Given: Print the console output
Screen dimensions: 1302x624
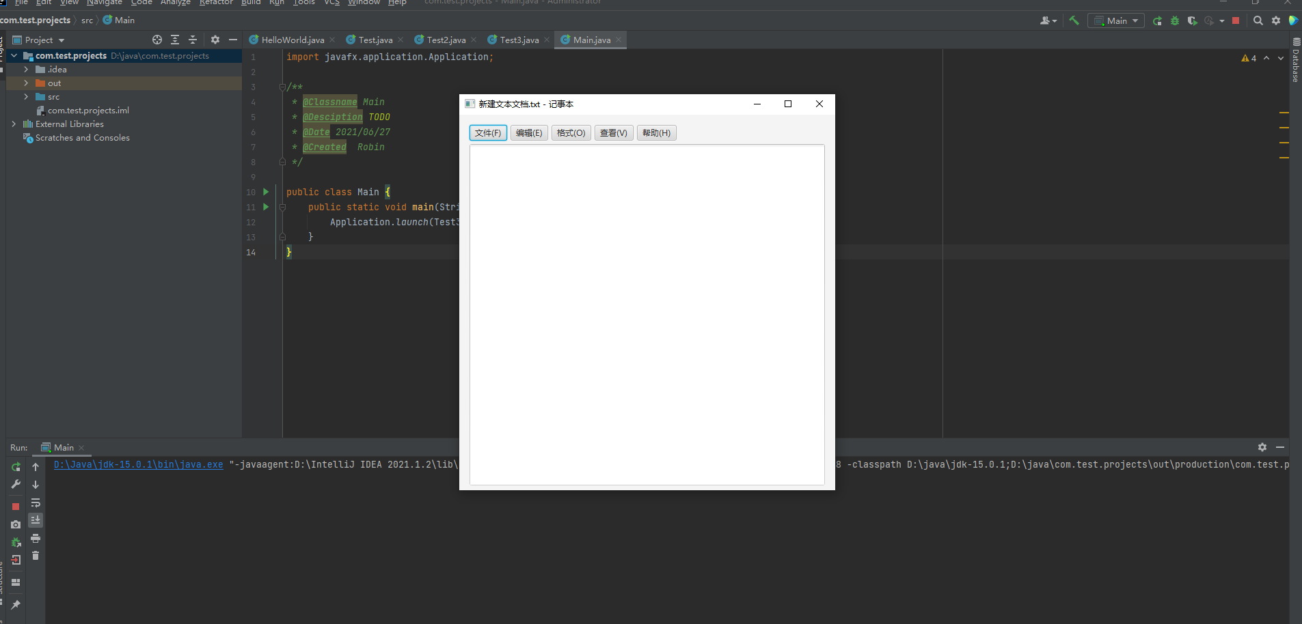Looking at the screenshot, I should [x=36, y=538].
